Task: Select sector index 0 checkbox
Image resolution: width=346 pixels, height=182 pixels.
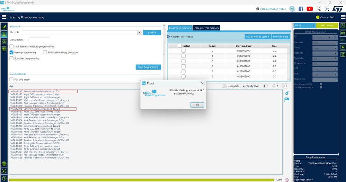Action: pyautogui.click(x=183, y=51)
